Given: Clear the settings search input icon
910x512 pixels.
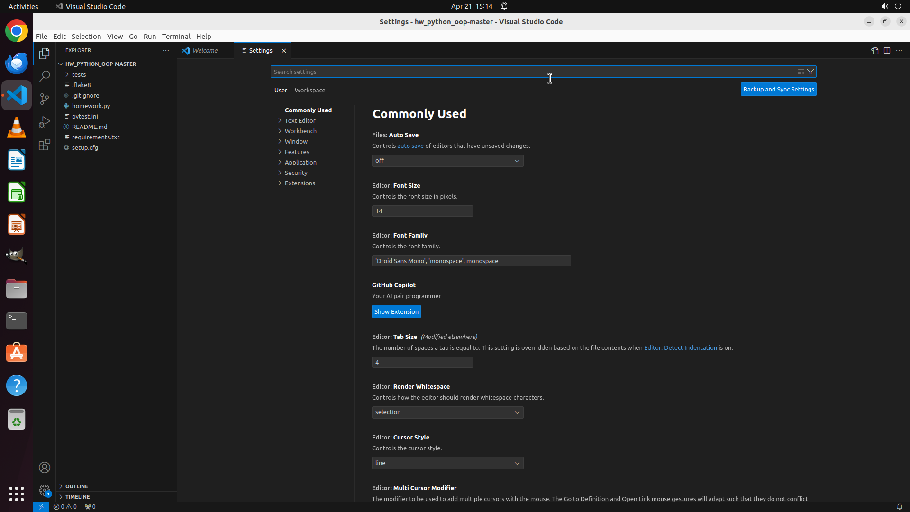Looking at the screenshot, I should coord(801,72).
